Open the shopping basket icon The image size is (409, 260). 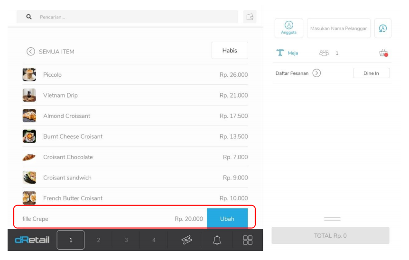coord(383,54)
